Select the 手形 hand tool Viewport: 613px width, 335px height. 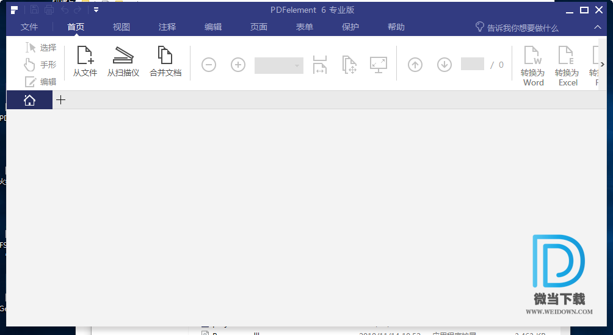coord(40,65)
